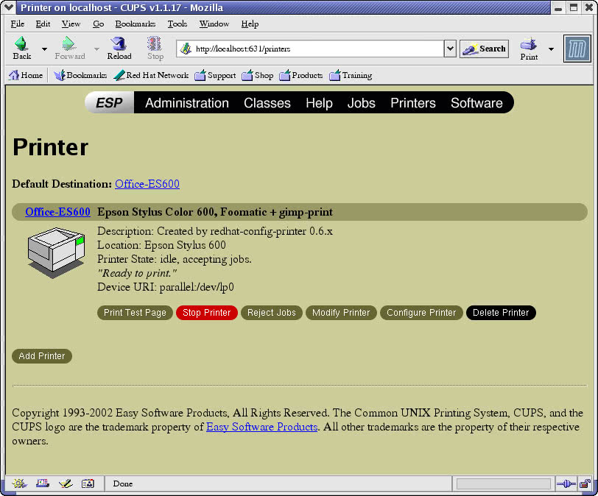Viewport: 598px width, 496px height.
Task: Open Back button history dropdown arrow
Action: coord(44,49)
